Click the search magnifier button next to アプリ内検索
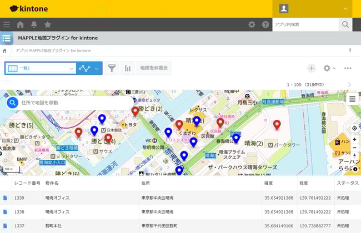Viewport: 361px width, 233px height. click(345, 24)
